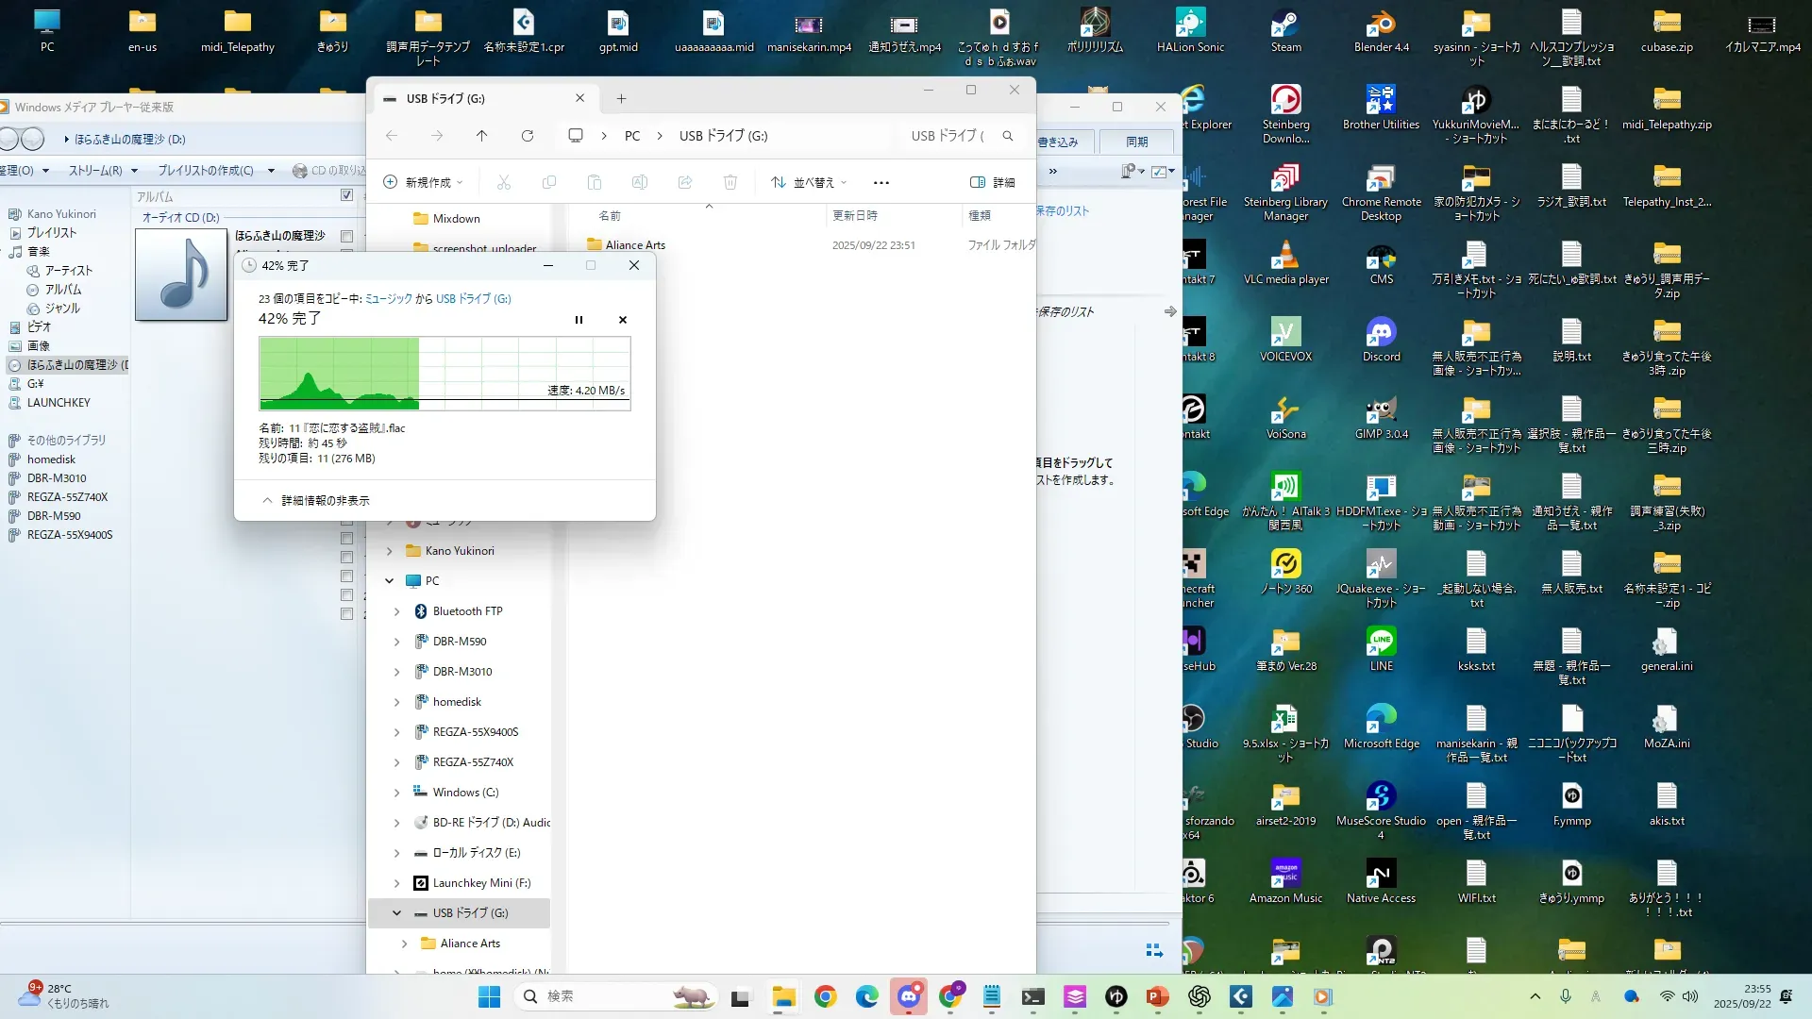Click the copy speed progress graph
This screenshot has height=1019, width=1812.
pos(445,374)
